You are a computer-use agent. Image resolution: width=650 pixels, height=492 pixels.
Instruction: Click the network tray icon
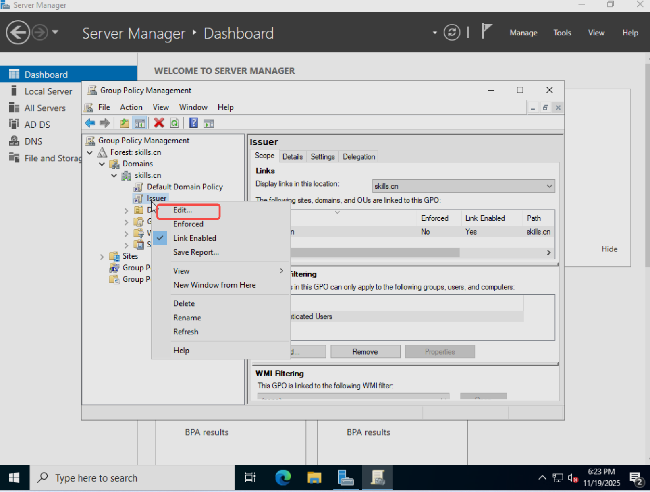[558, 478]
